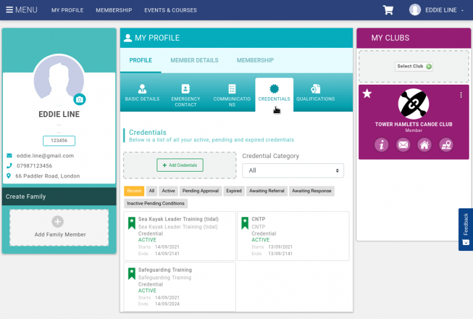Open the Credential Category dropdown
Image resolution: width=473 pixels, height=319 pixels.
click(293, 170)
